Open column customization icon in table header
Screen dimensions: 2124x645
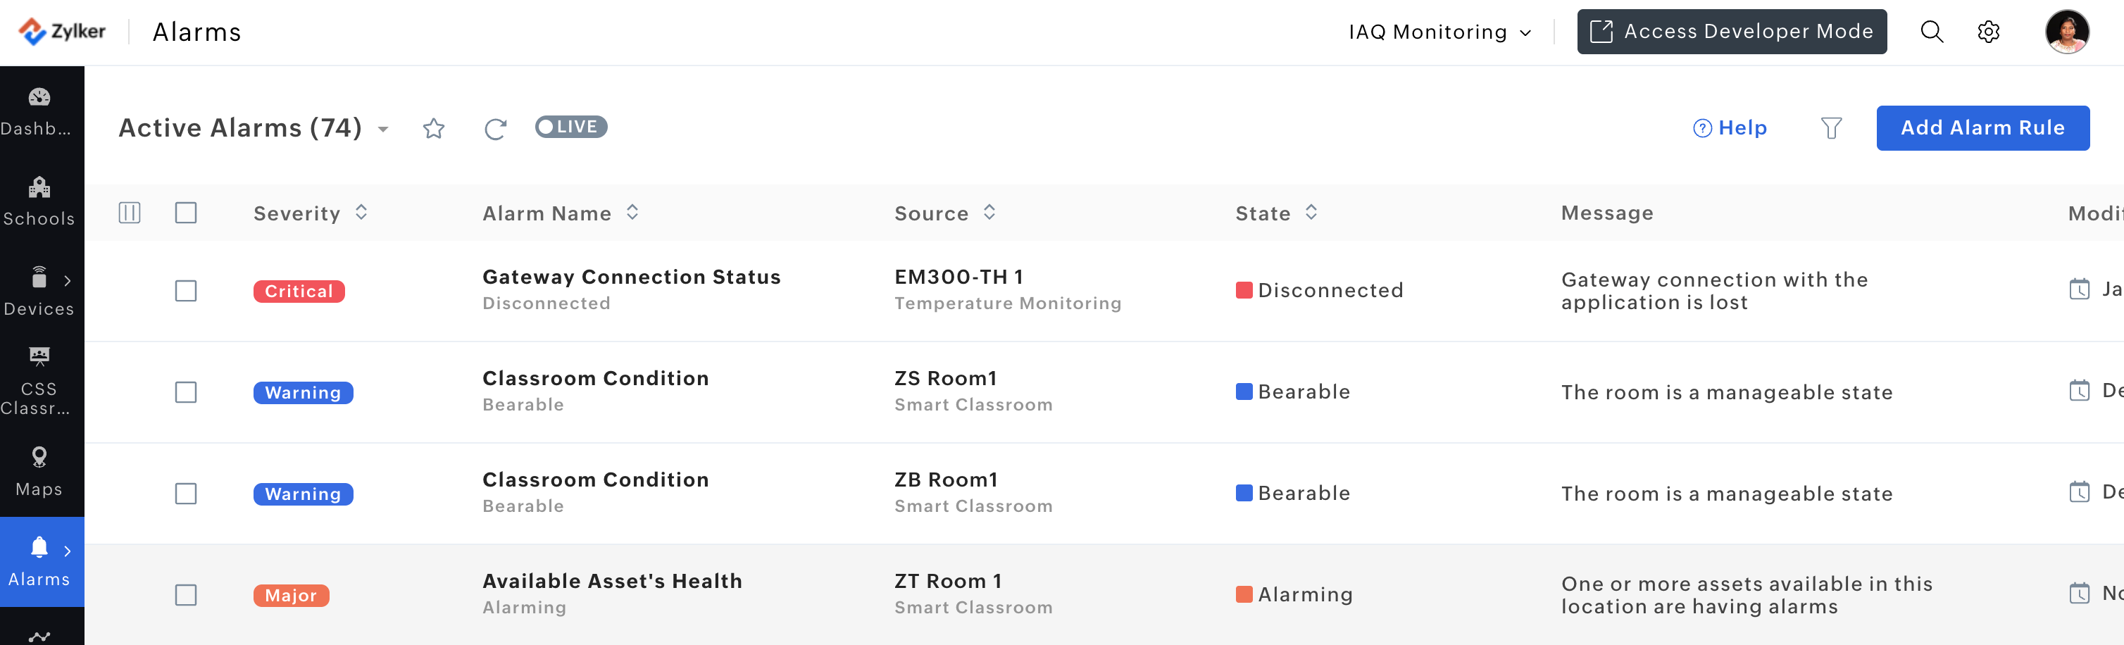pos(130,213)
